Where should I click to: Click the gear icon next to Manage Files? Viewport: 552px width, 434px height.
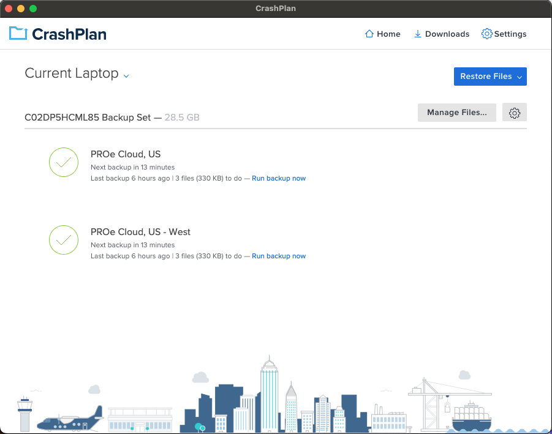tap(514, 112)
